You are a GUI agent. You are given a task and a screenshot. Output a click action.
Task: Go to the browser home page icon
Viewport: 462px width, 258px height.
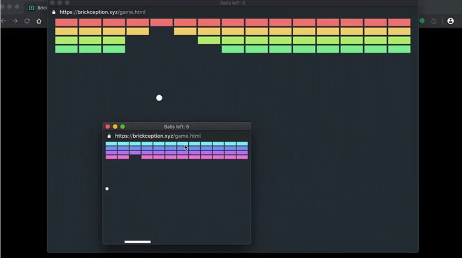click(39, 21)
